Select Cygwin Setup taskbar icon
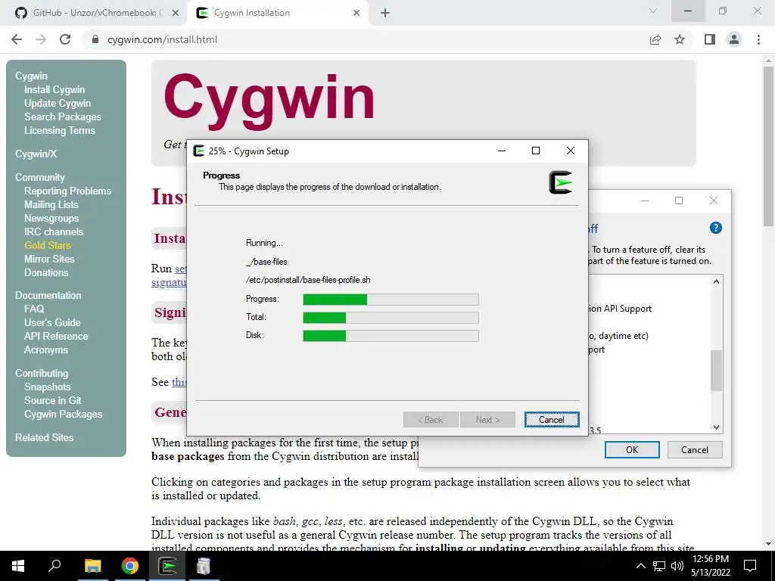The width and height of the screenshot is (775, 581). click(x=167, y=566)
